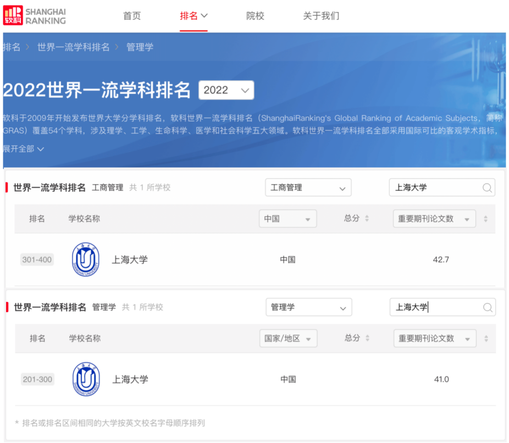Click the 201-300 rank badge
509x443 pixels.
pyautogui.click(x=38, y=379)
